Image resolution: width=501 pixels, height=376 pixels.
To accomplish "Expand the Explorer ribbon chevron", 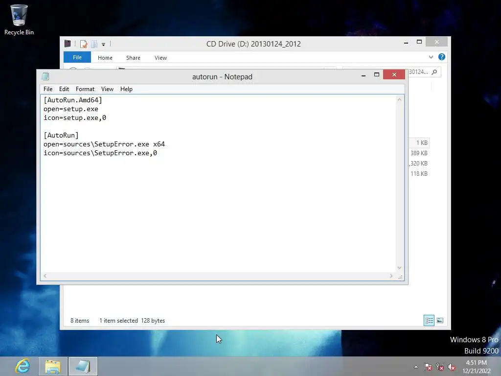I will 431,57.
